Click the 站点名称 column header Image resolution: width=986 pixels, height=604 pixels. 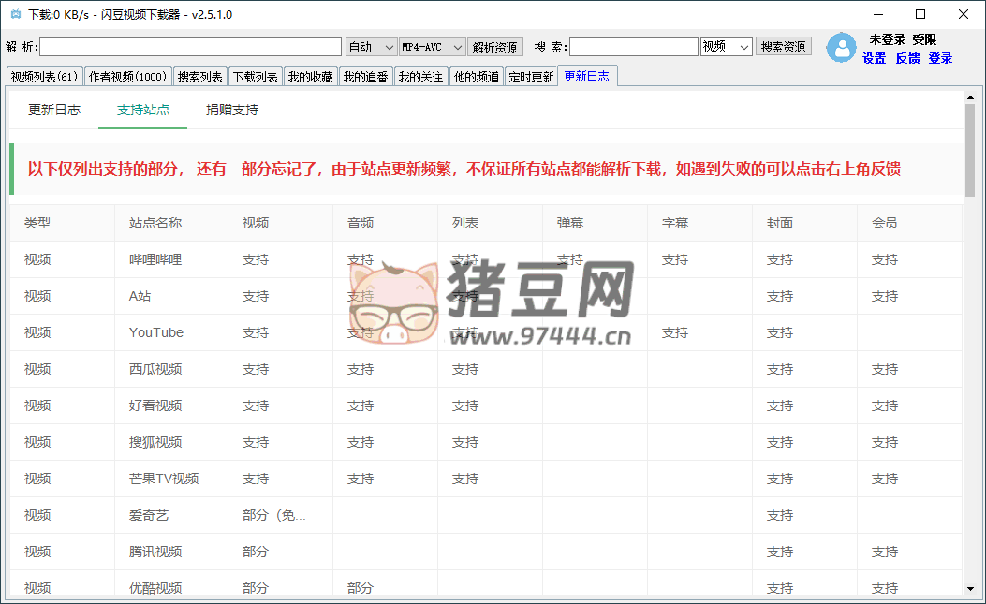pos(171,223)
